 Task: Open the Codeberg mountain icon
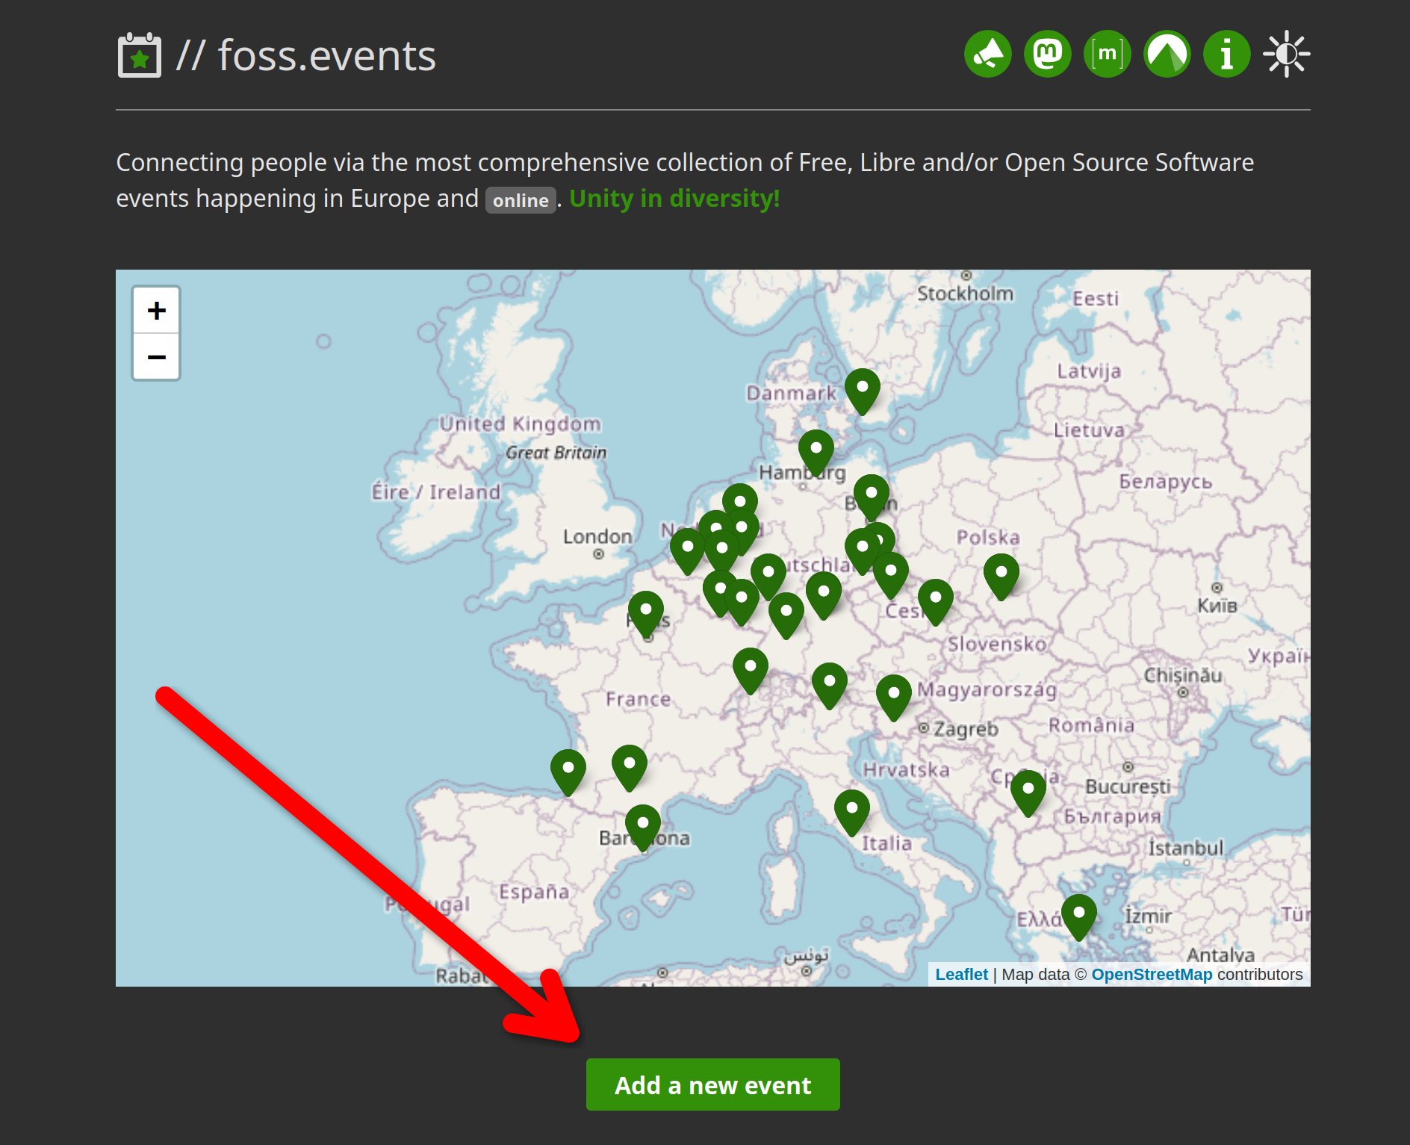point(1167,54)
